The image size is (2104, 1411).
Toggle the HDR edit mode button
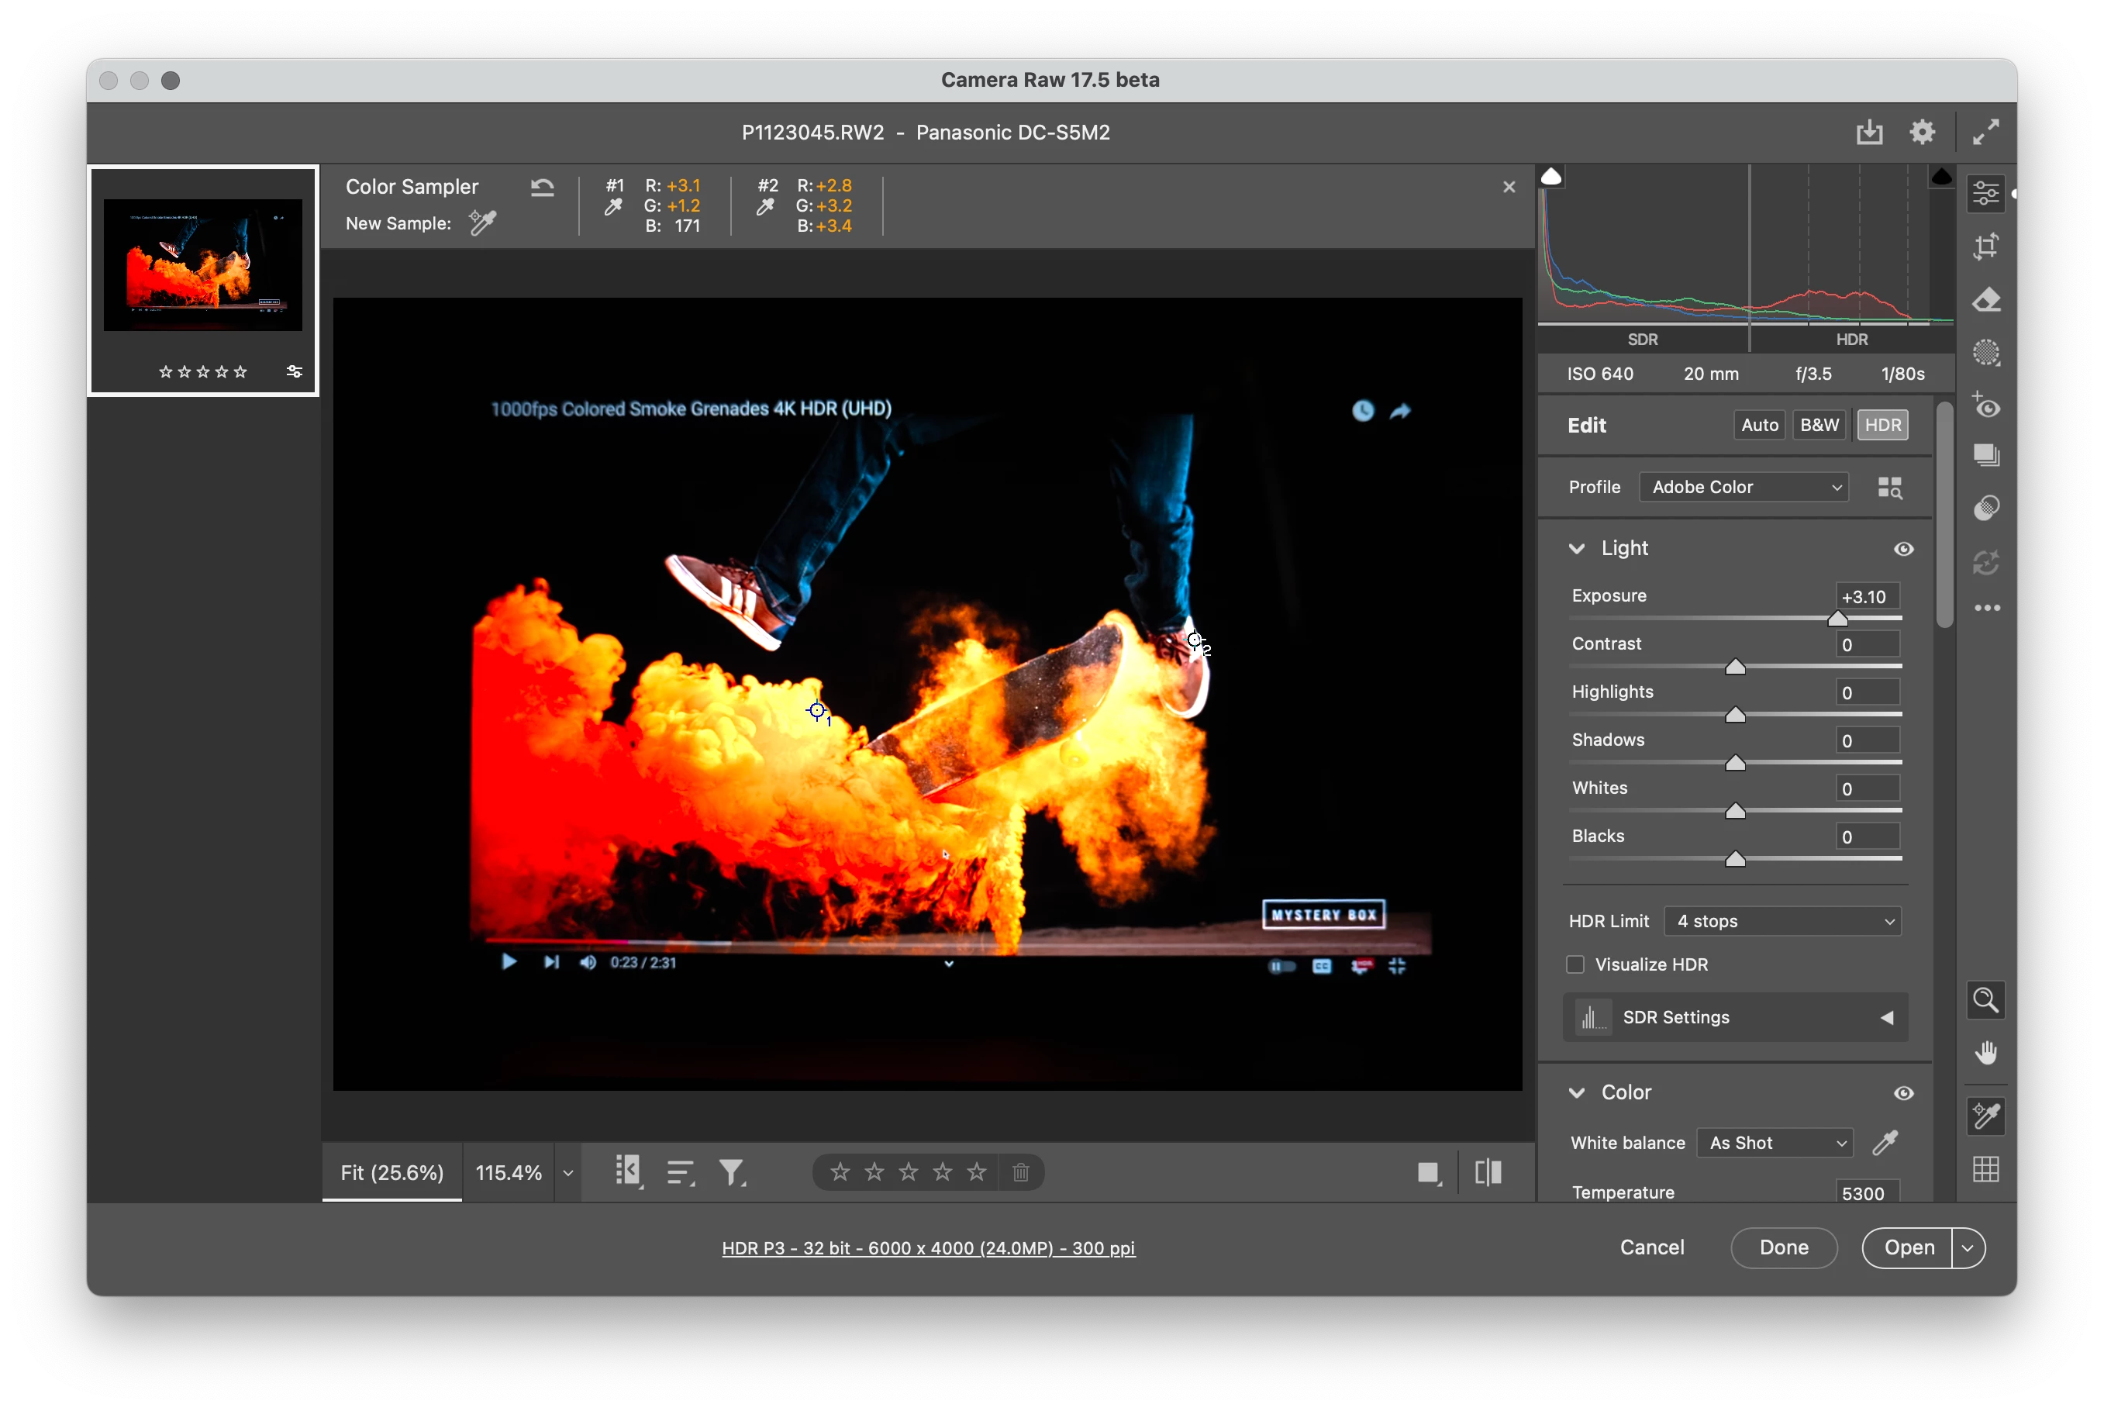[1882, 425]
